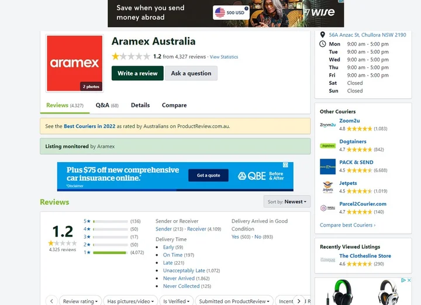Image resolution: width=421 pixels, height=305 pixels.
Task: Click The Clothesline Store logo icon
Action: pos(328,260)
